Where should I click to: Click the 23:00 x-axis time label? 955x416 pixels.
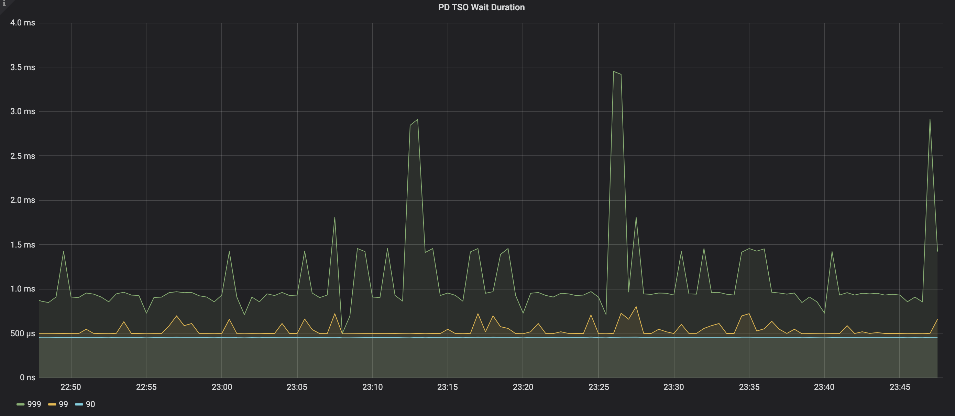tap(222, 387)
